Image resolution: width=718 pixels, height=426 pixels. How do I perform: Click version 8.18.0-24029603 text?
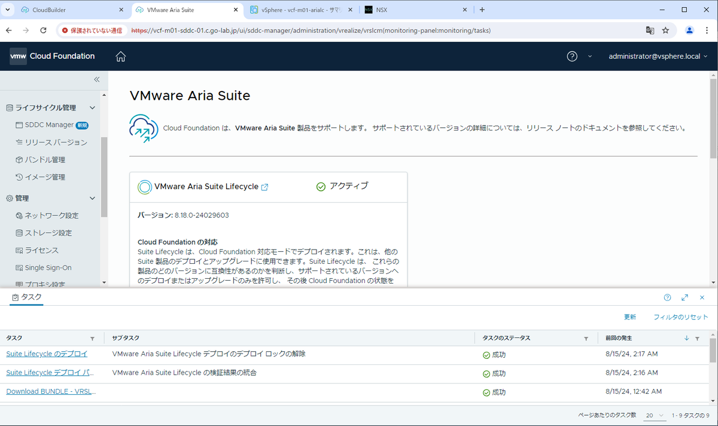pyautogui.click(x=202, y=215)
